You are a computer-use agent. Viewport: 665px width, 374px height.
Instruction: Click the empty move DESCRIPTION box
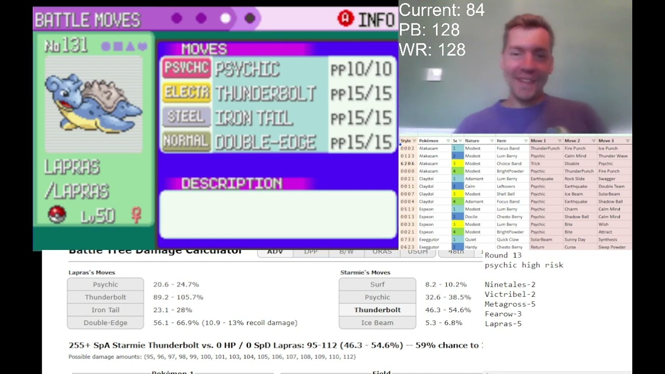point(277,215)
